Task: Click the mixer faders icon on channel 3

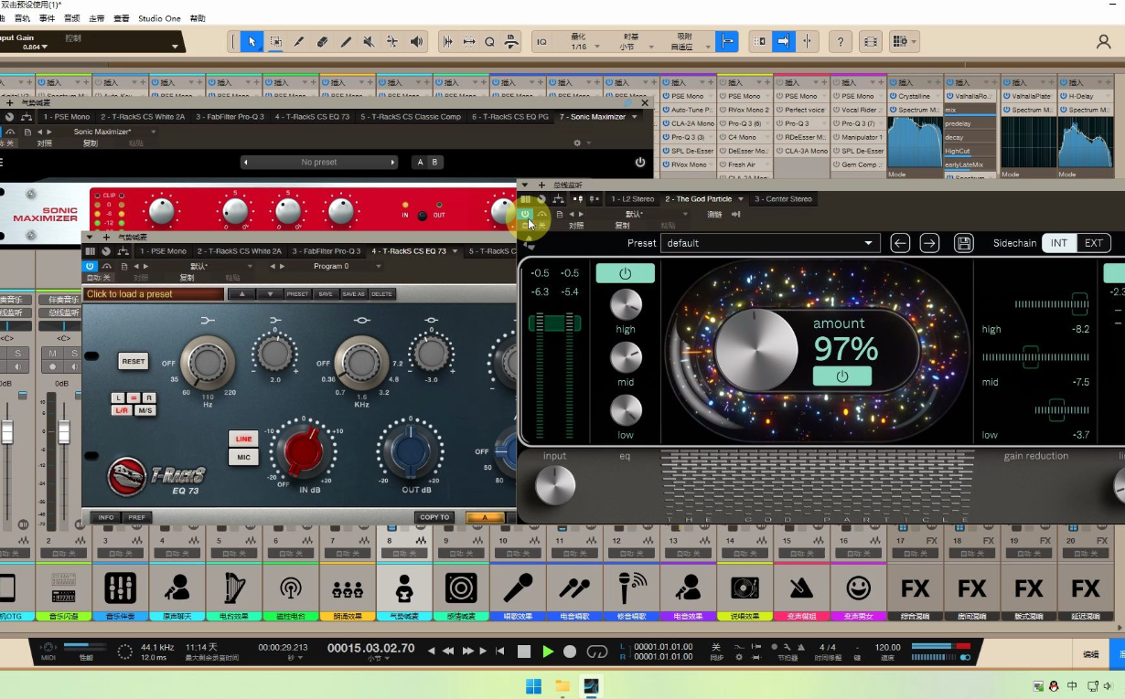Action: [x=121, y=587]
